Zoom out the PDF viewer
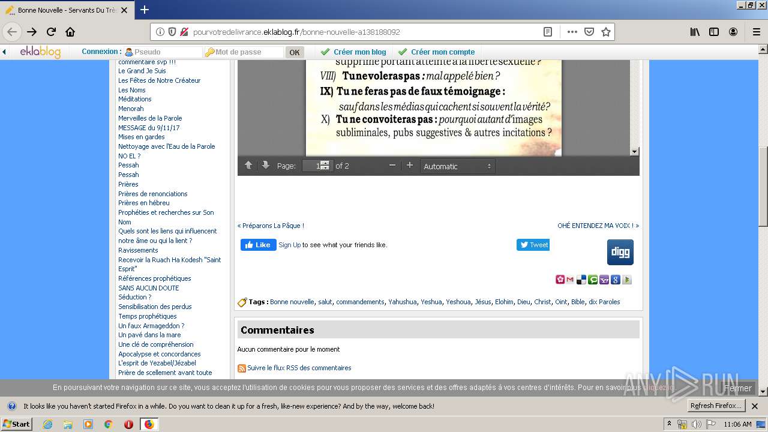768x432 pixels. [392, 166]
